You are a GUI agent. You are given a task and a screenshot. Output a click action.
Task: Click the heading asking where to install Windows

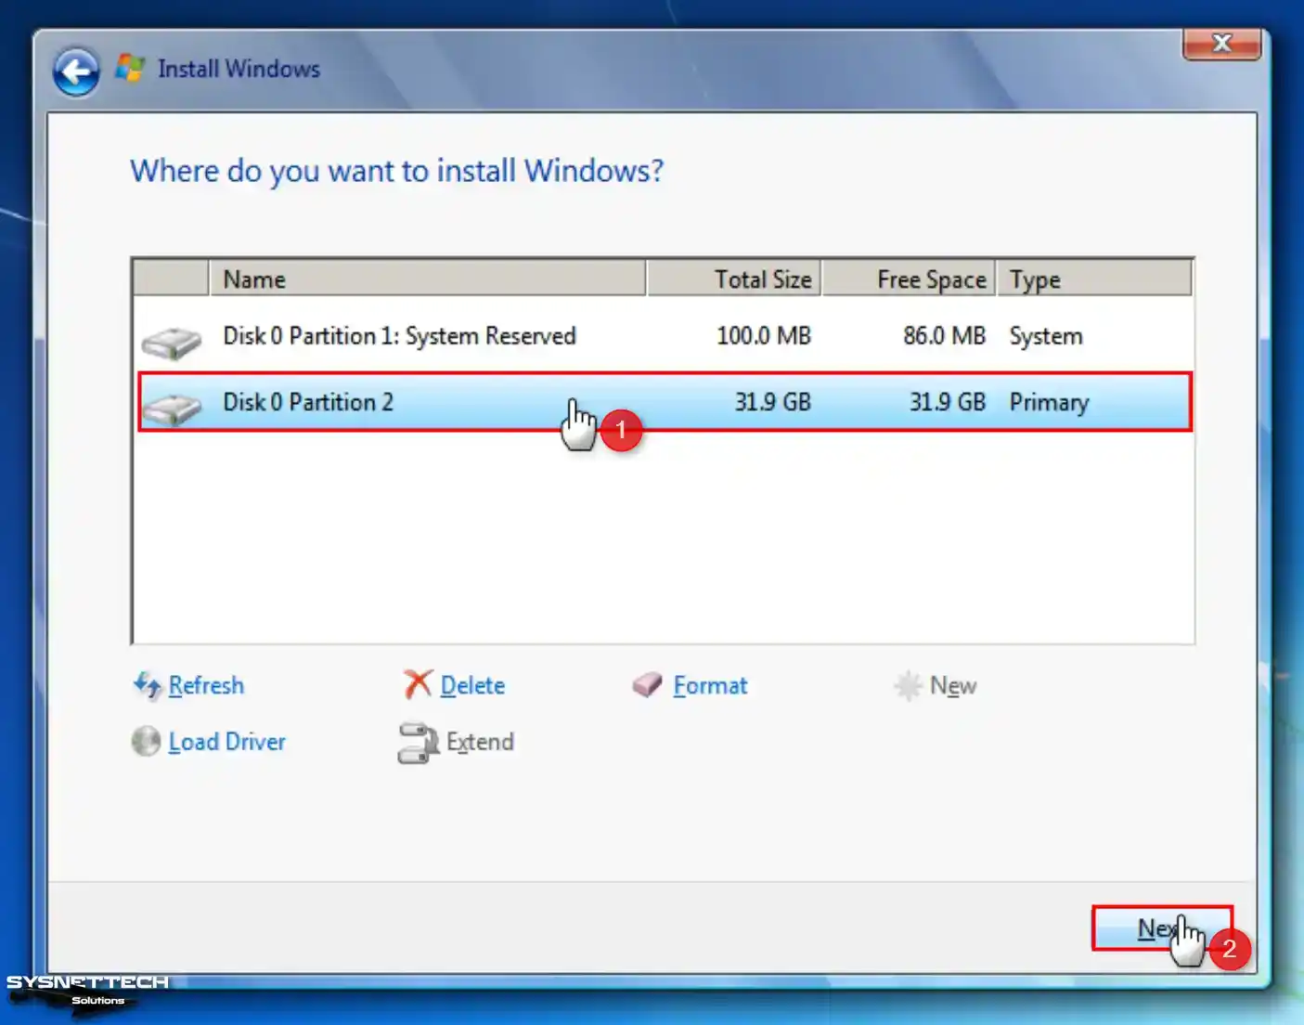pyautogui.click(x=396, y=171)
